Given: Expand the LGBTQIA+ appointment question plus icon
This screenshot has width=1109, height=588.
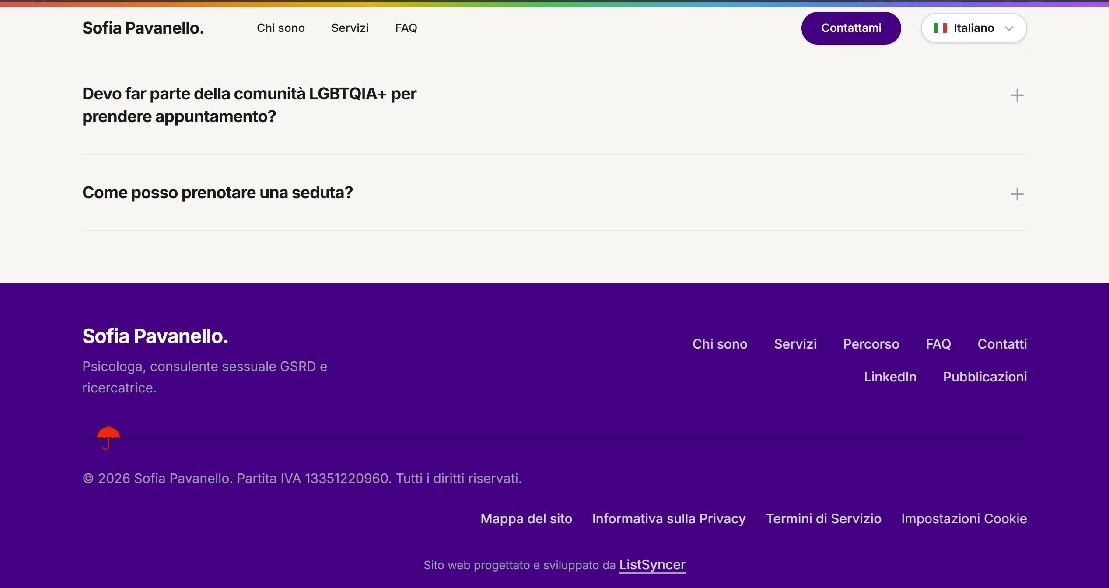Looking at the screenshot, I should pyautogui.click(x=1017, y=95).
